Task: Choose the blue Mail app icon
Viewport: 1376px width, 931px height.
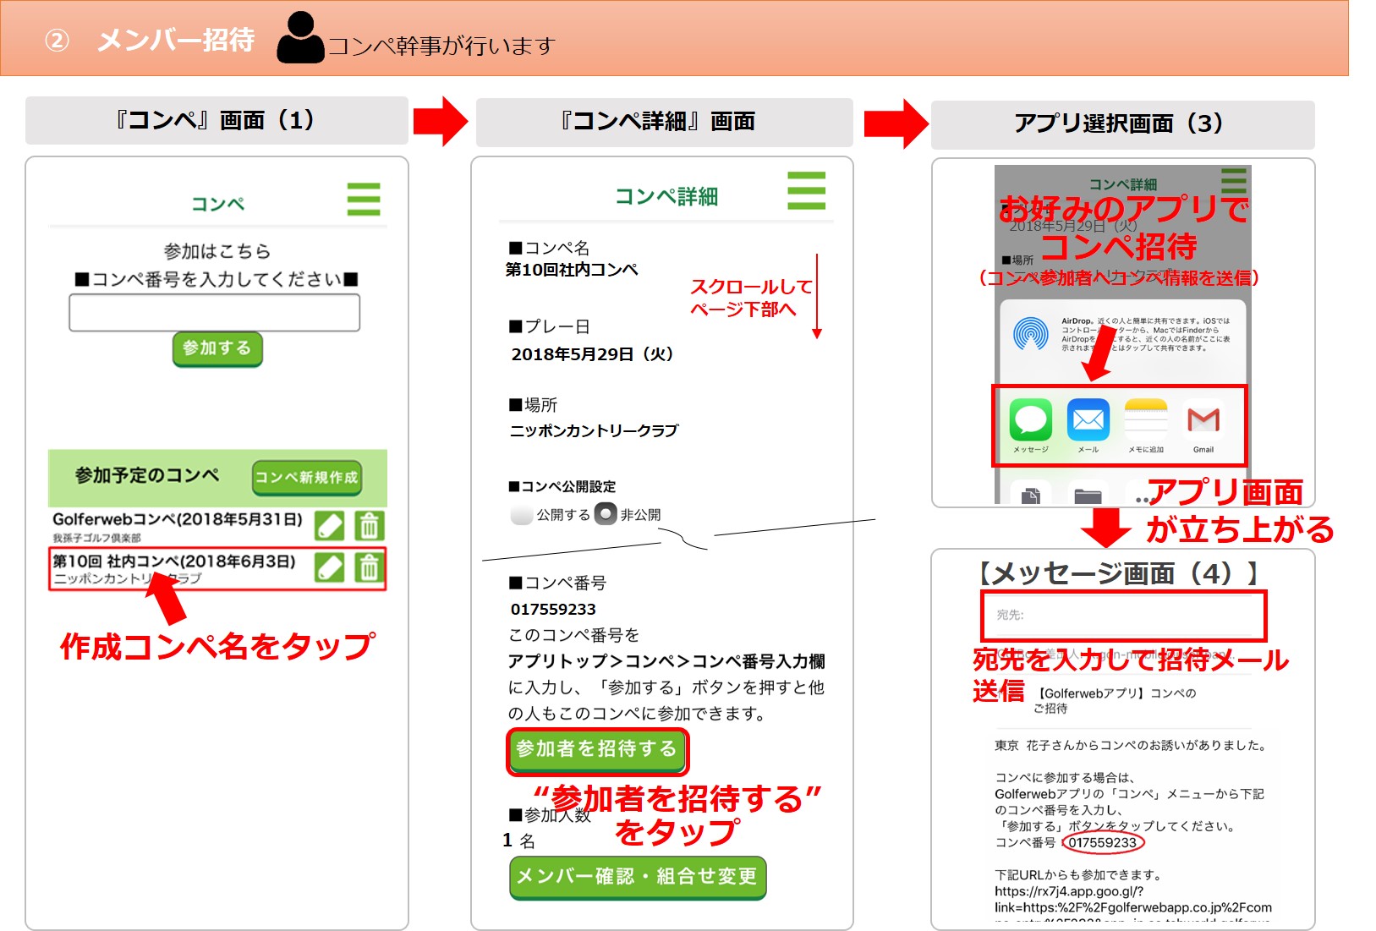Action: click(x=1088, y=420)
